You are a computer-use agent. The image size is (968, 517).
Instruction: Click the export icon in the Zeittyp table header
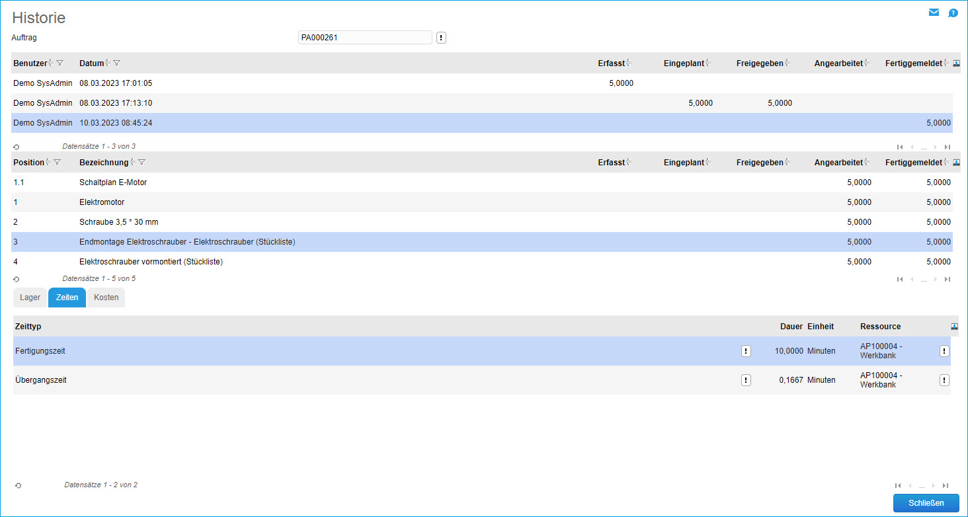point(954,326)
